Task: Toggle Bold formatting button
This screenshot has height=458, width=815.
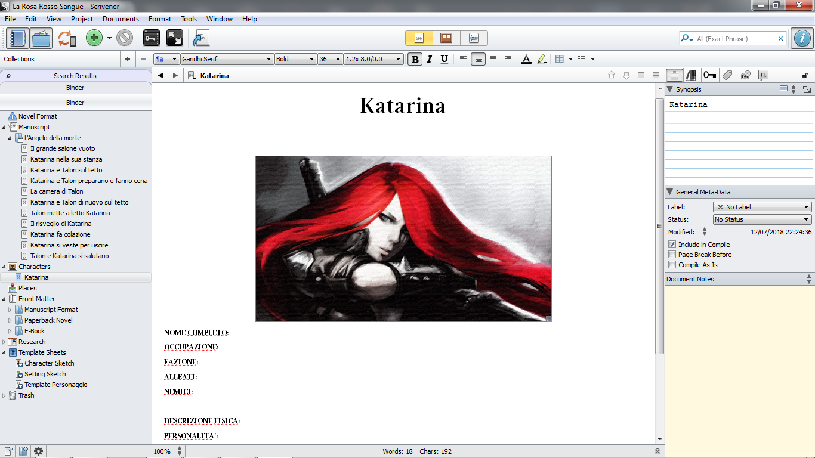Action: pos(415,59)
